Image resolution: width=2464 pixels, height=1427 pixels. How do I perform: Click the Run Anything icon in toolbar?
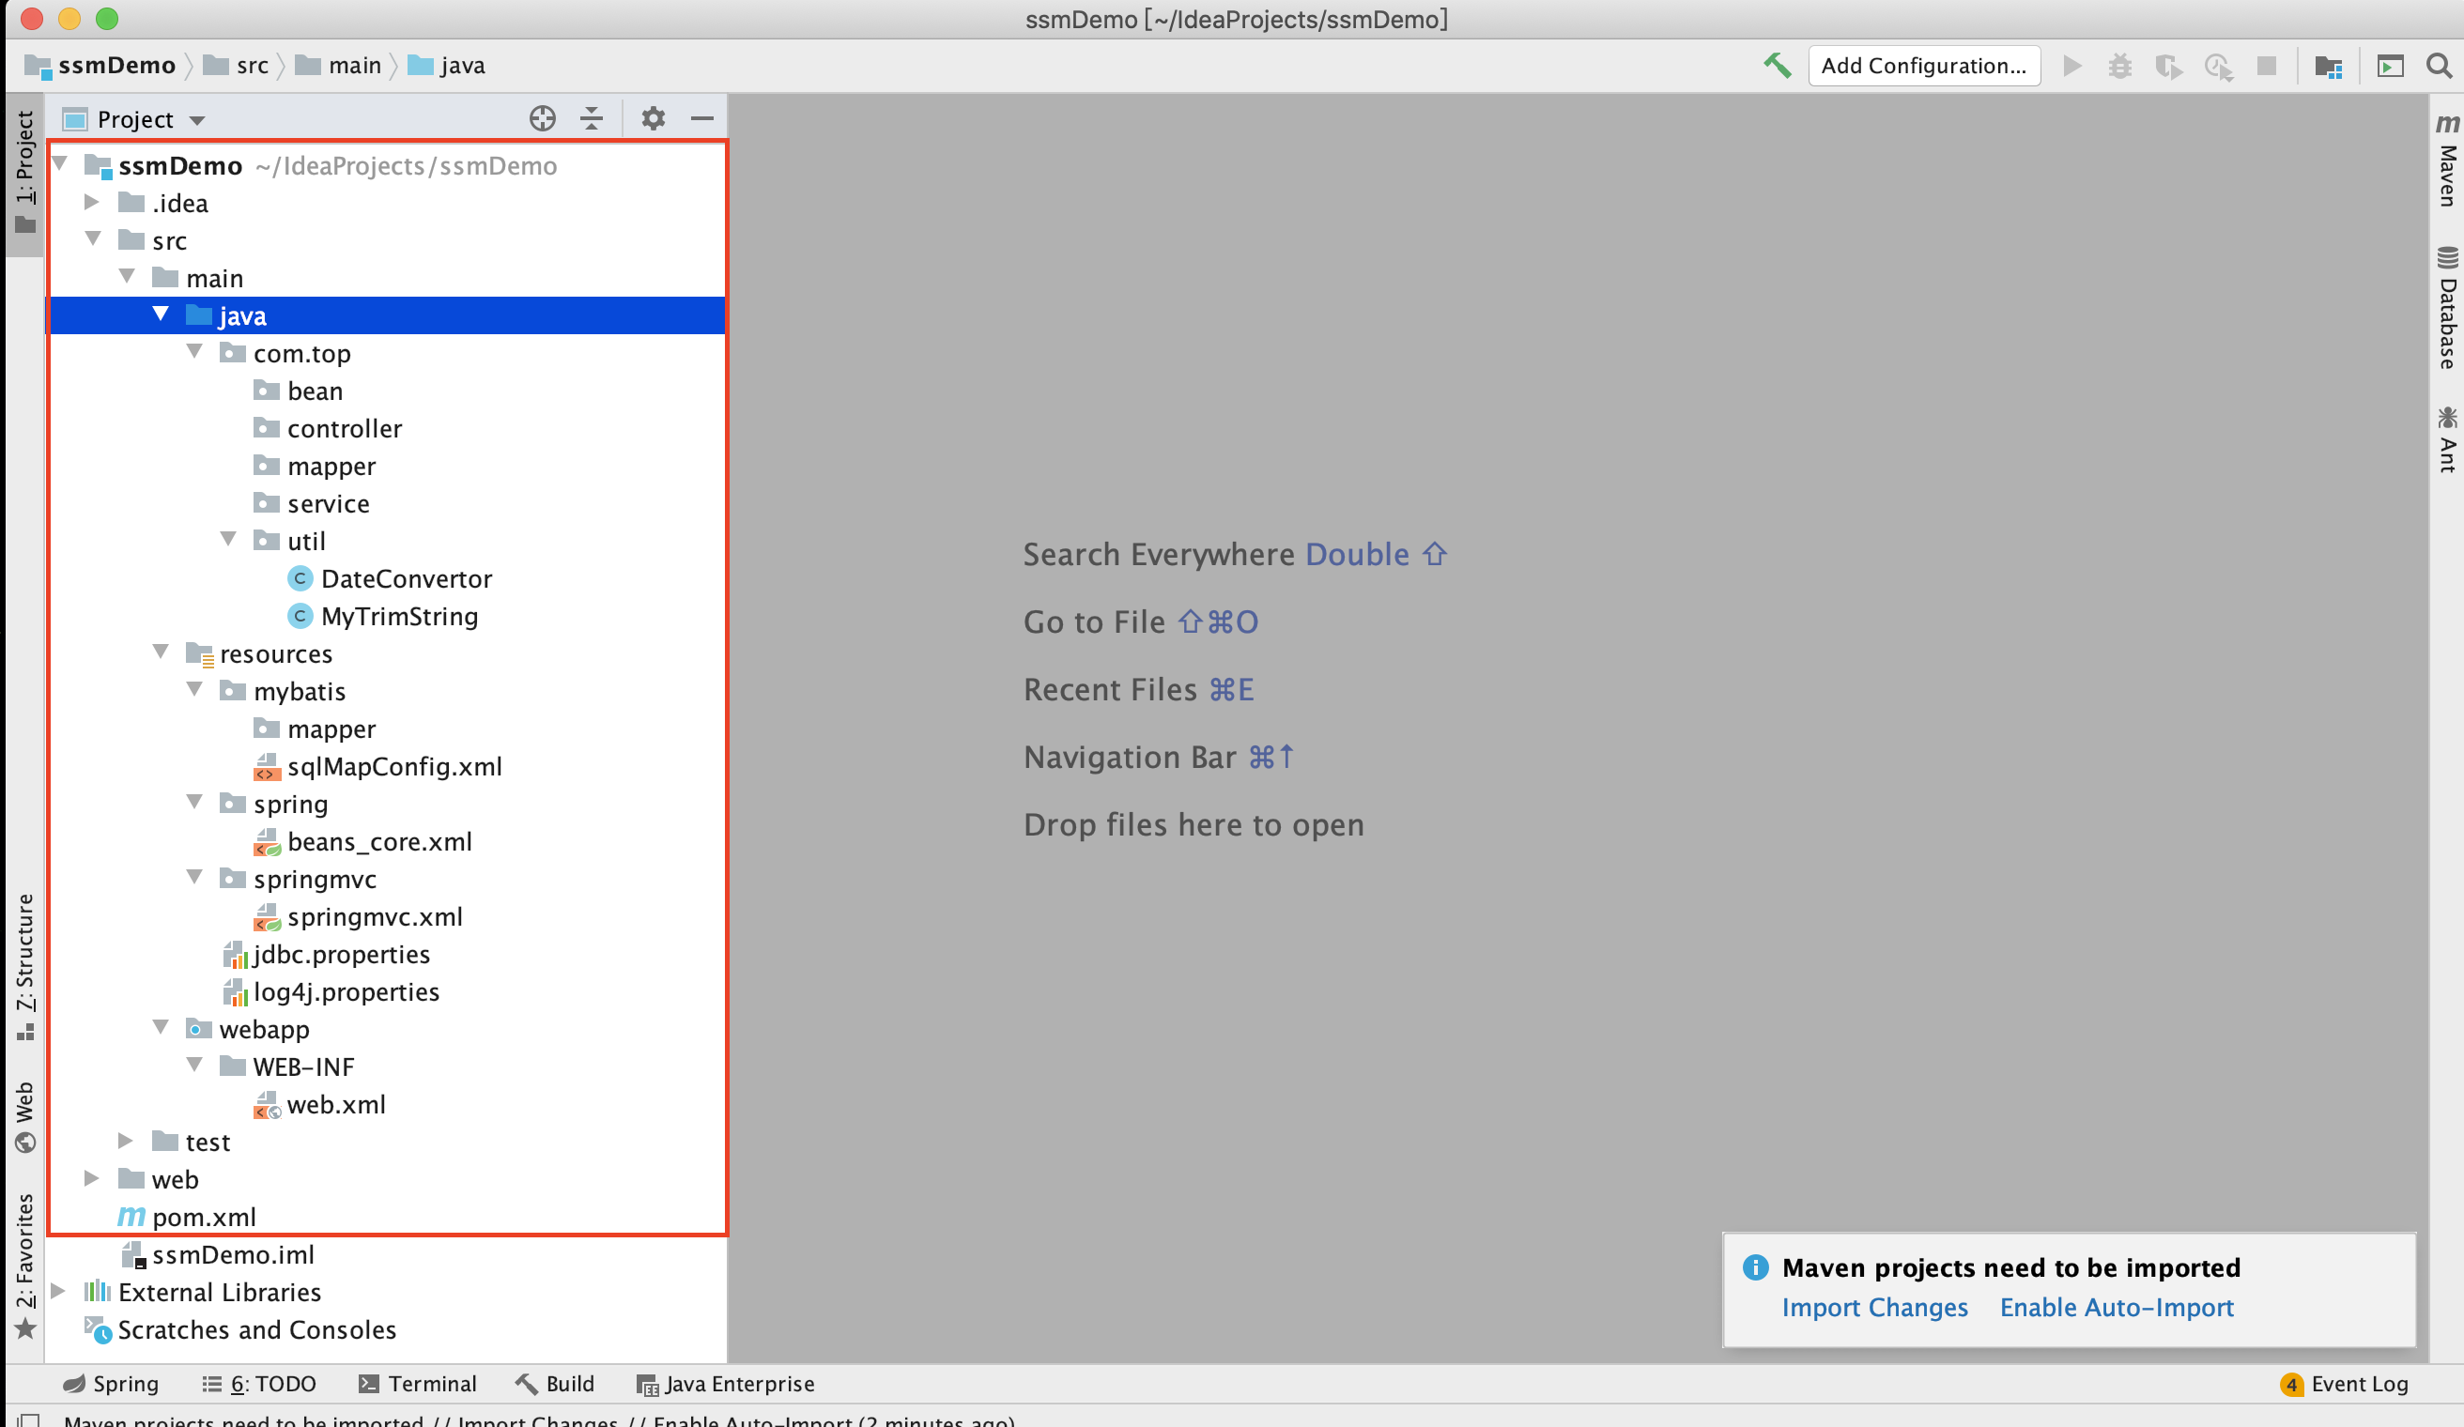click(2390, 66)
